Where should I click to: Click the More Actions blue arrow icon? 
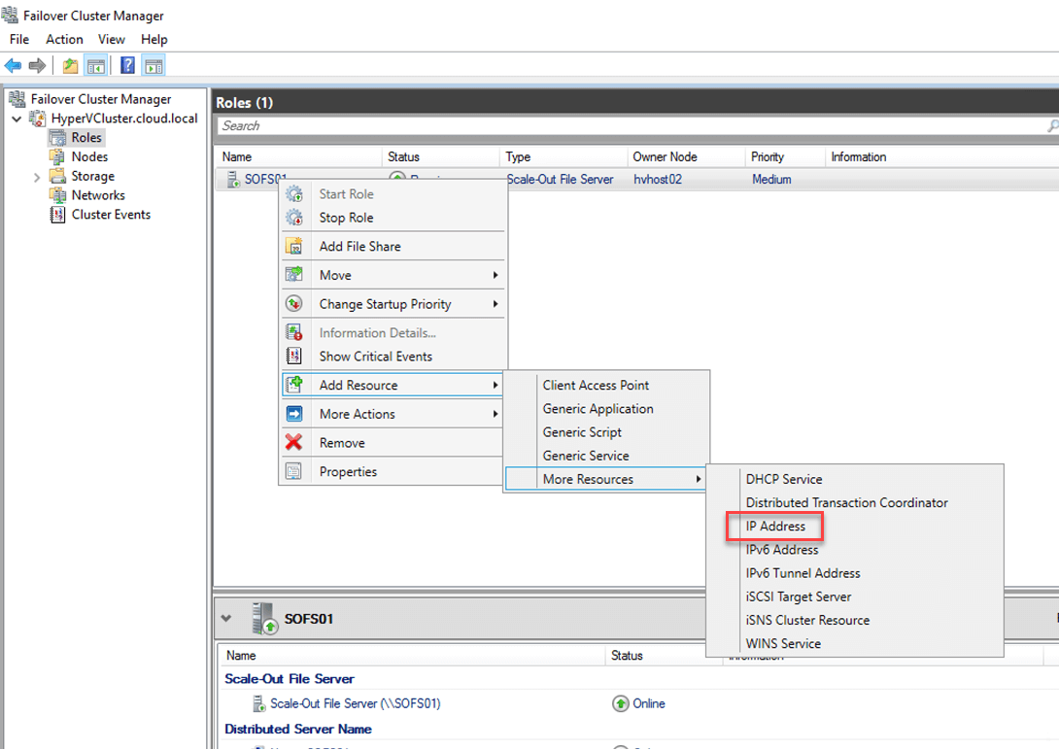(293, 414)
